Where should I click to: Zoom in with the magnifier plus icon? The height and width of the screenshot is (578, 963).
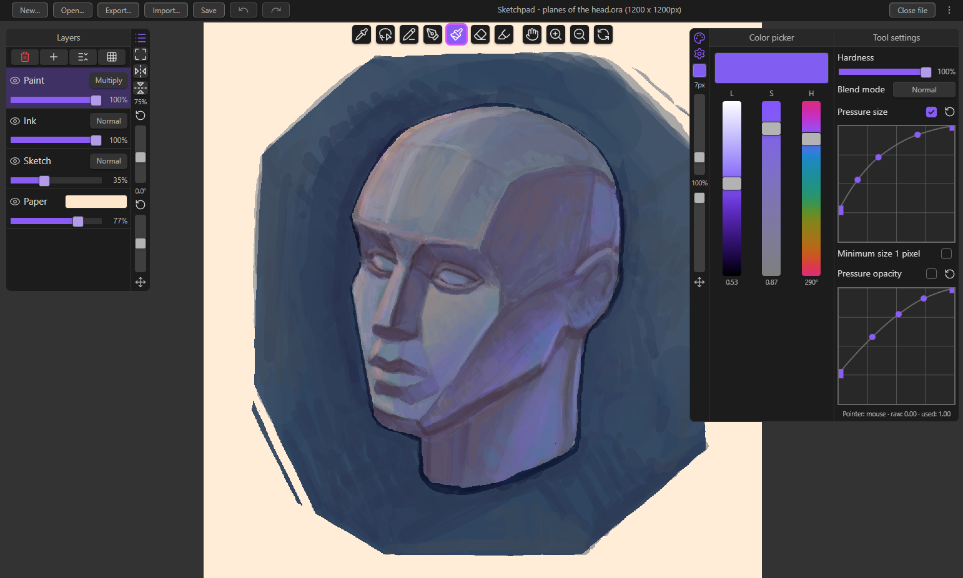click(556, 34)
